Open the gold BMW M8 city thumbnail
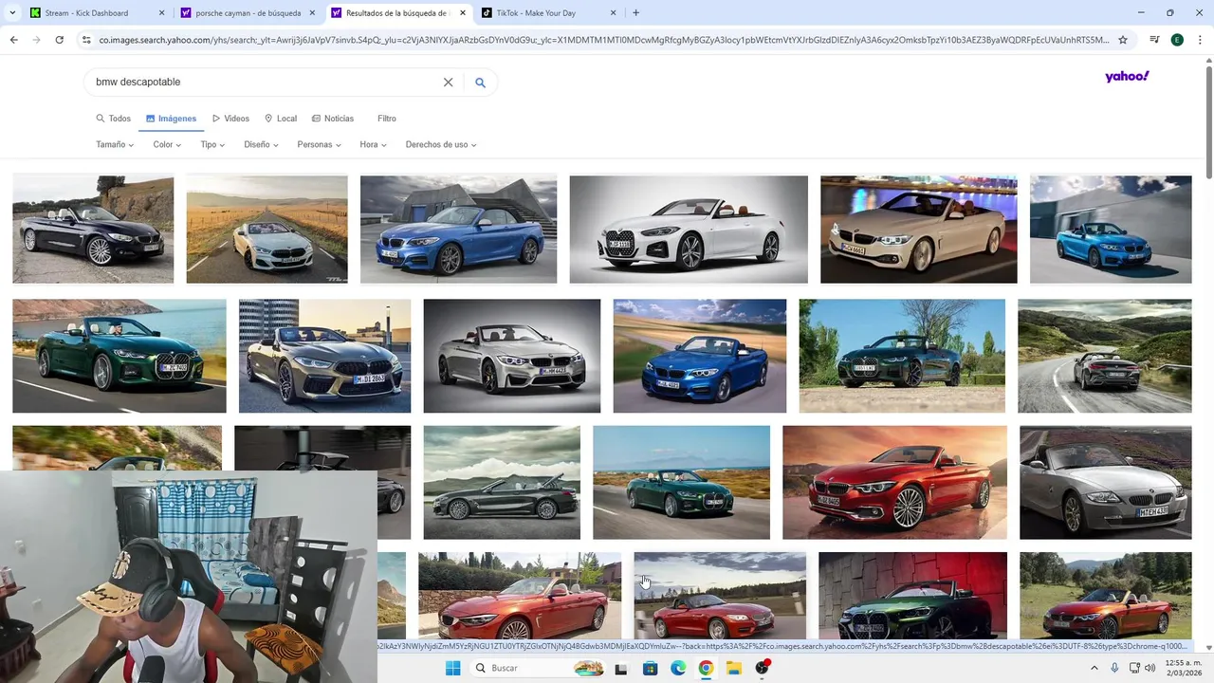 (x=325, y=356)
